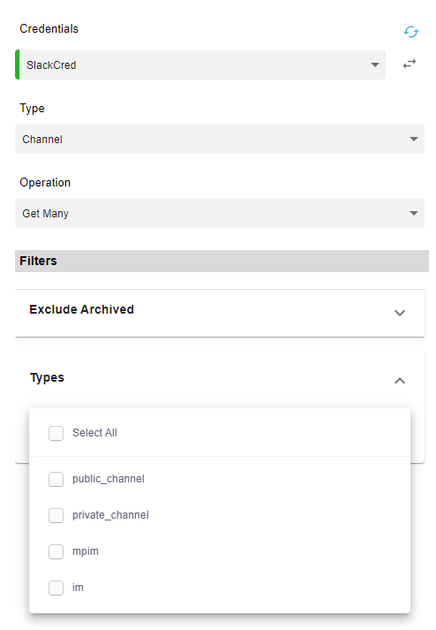
Task: Tick the Select All checkbox
Action: tap(56, 433)
